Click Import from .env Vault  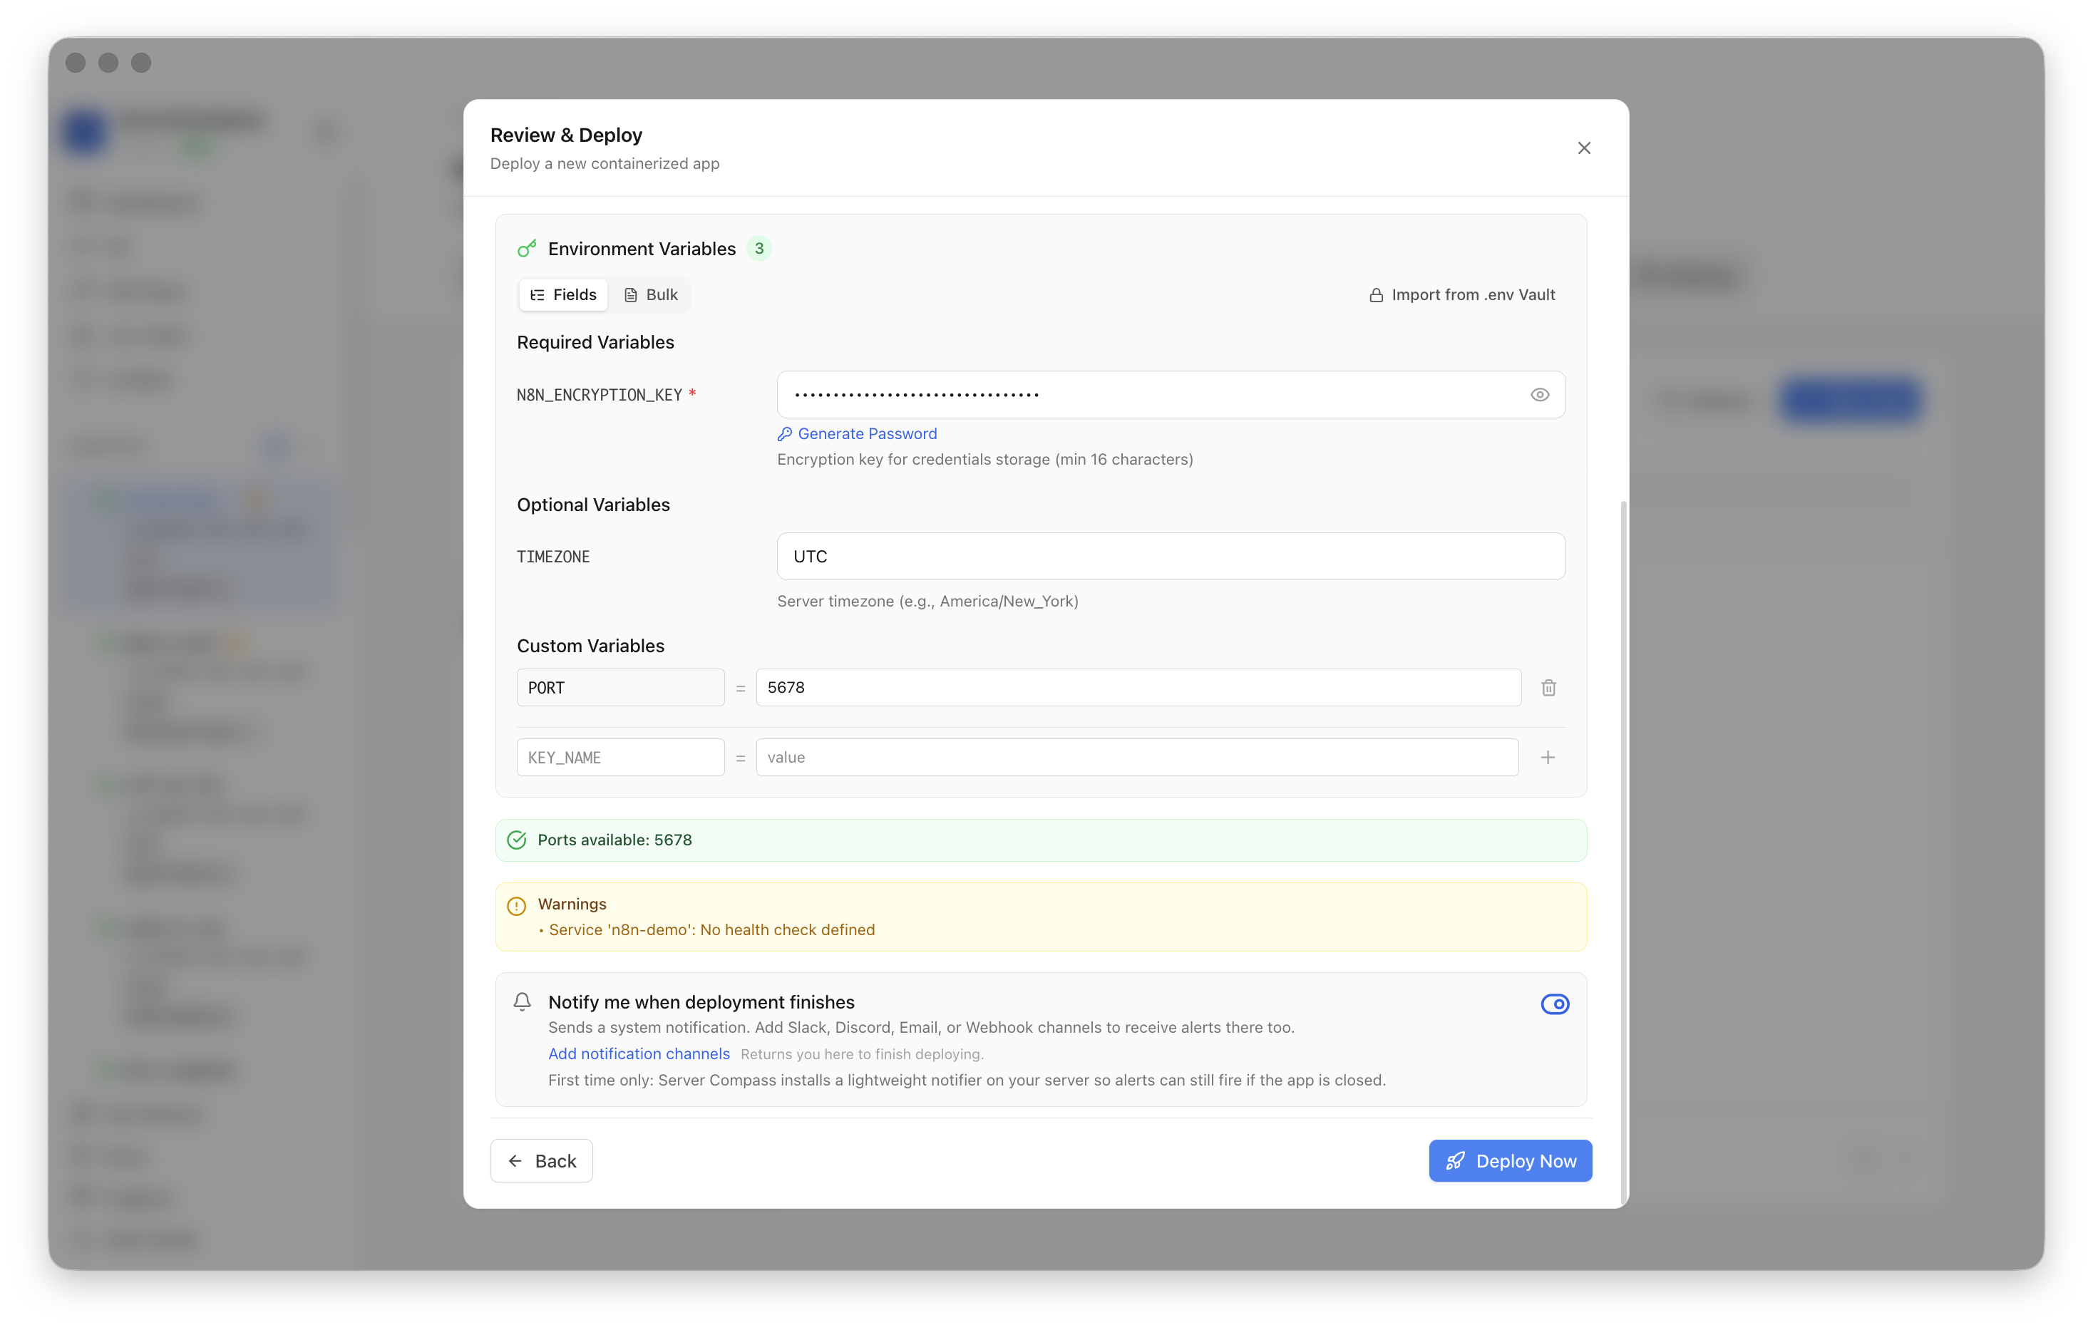click(x=1462, y=294)
